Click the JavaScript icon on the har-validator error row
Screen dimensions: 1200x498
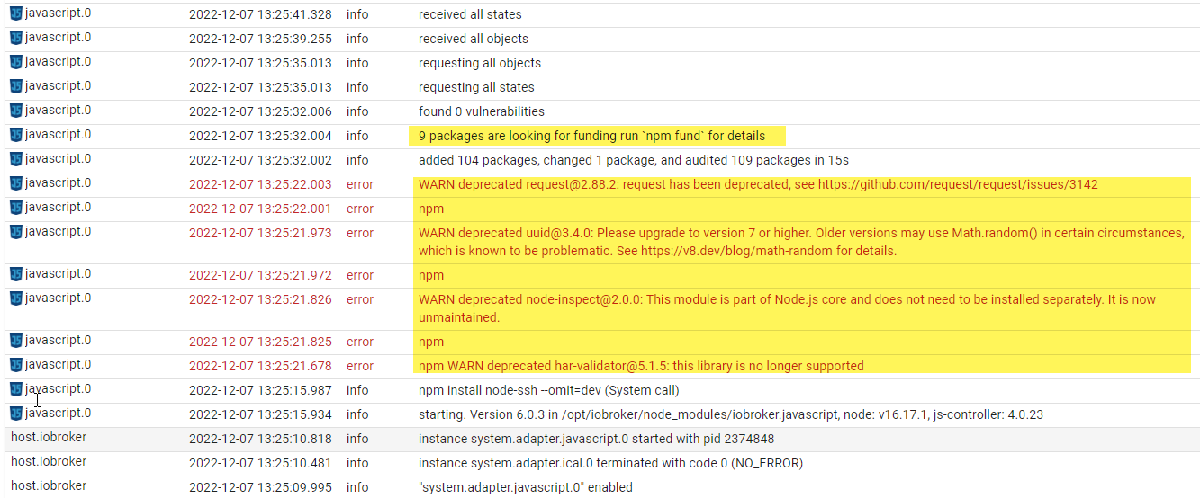pos(16,365)
